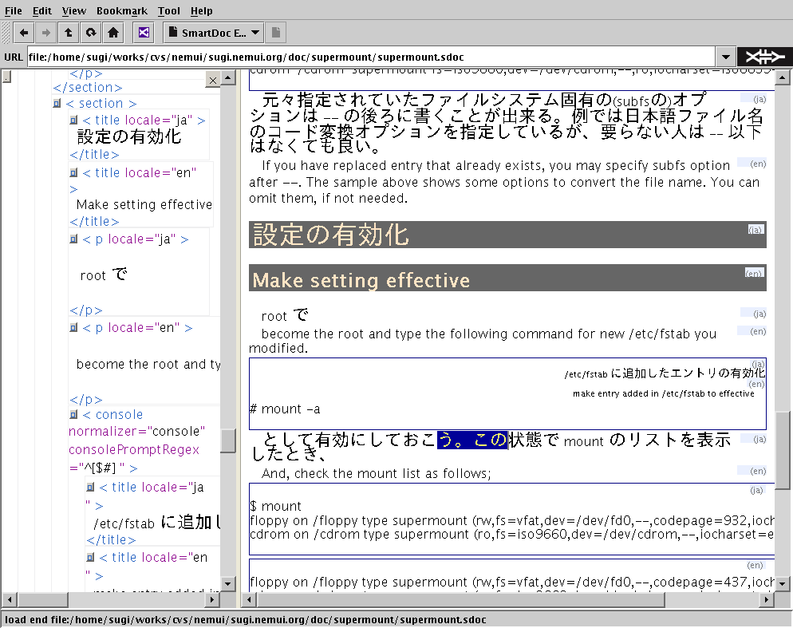Image resolution: width=793 pixels, height=628 pixels.
Task: Click the small handle at tree panel top-left
Action: point(6,77)
